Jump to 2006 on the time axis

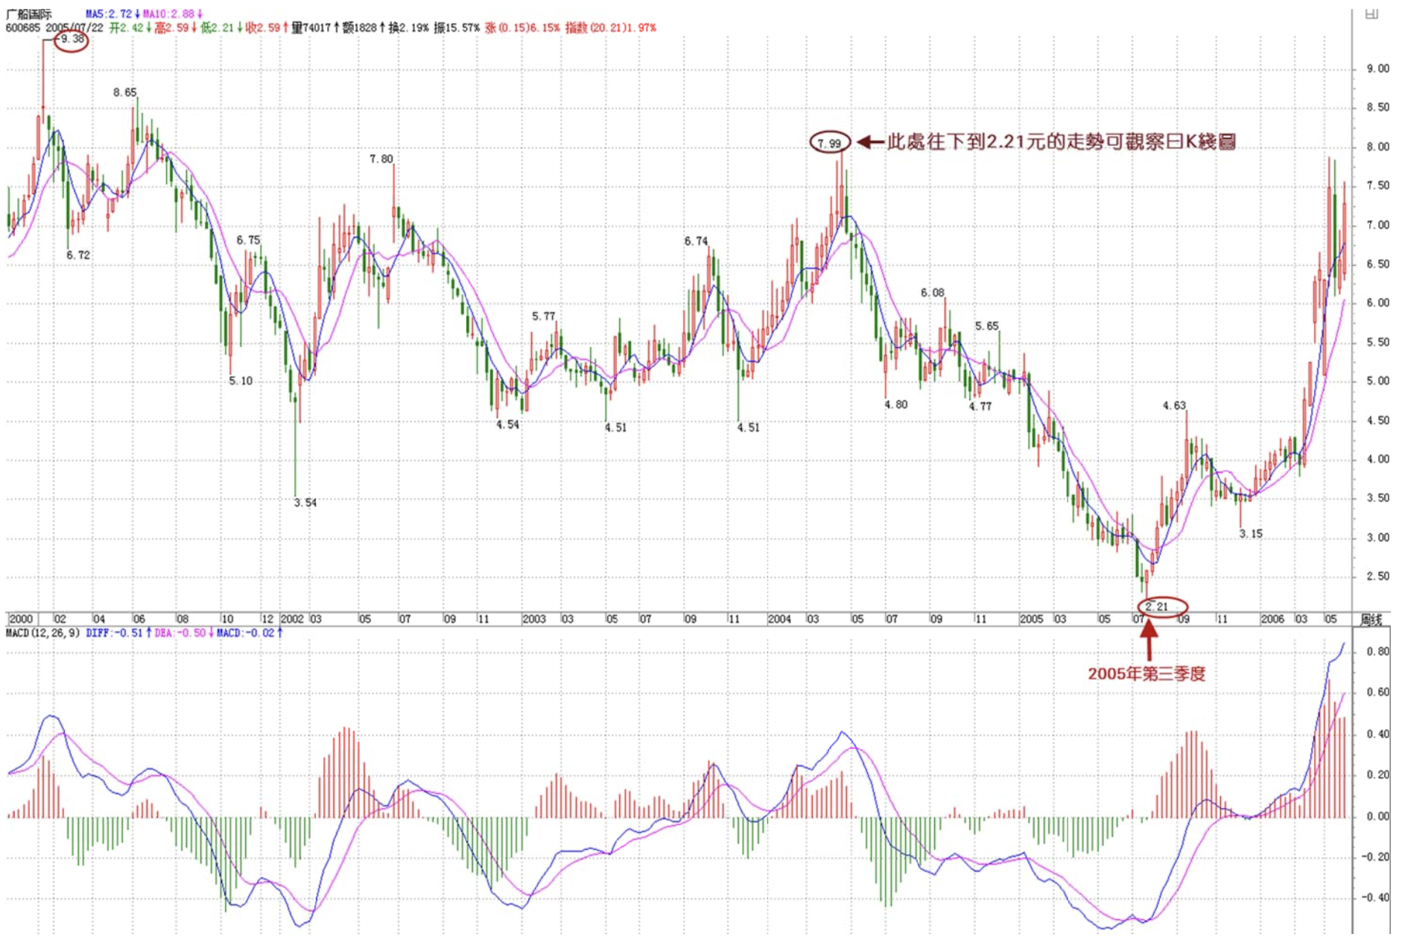[x=1272, y=619]
